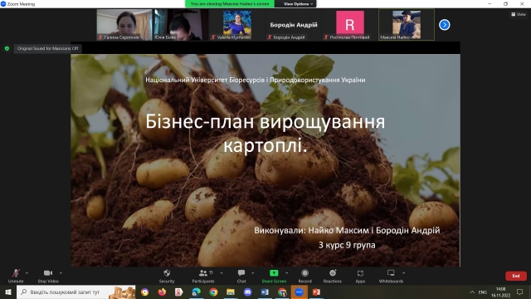The image size is (531, 299).
Task: Select Бородін Андрій participant tile
Action: pyautogui.click(x=294, y=25)
